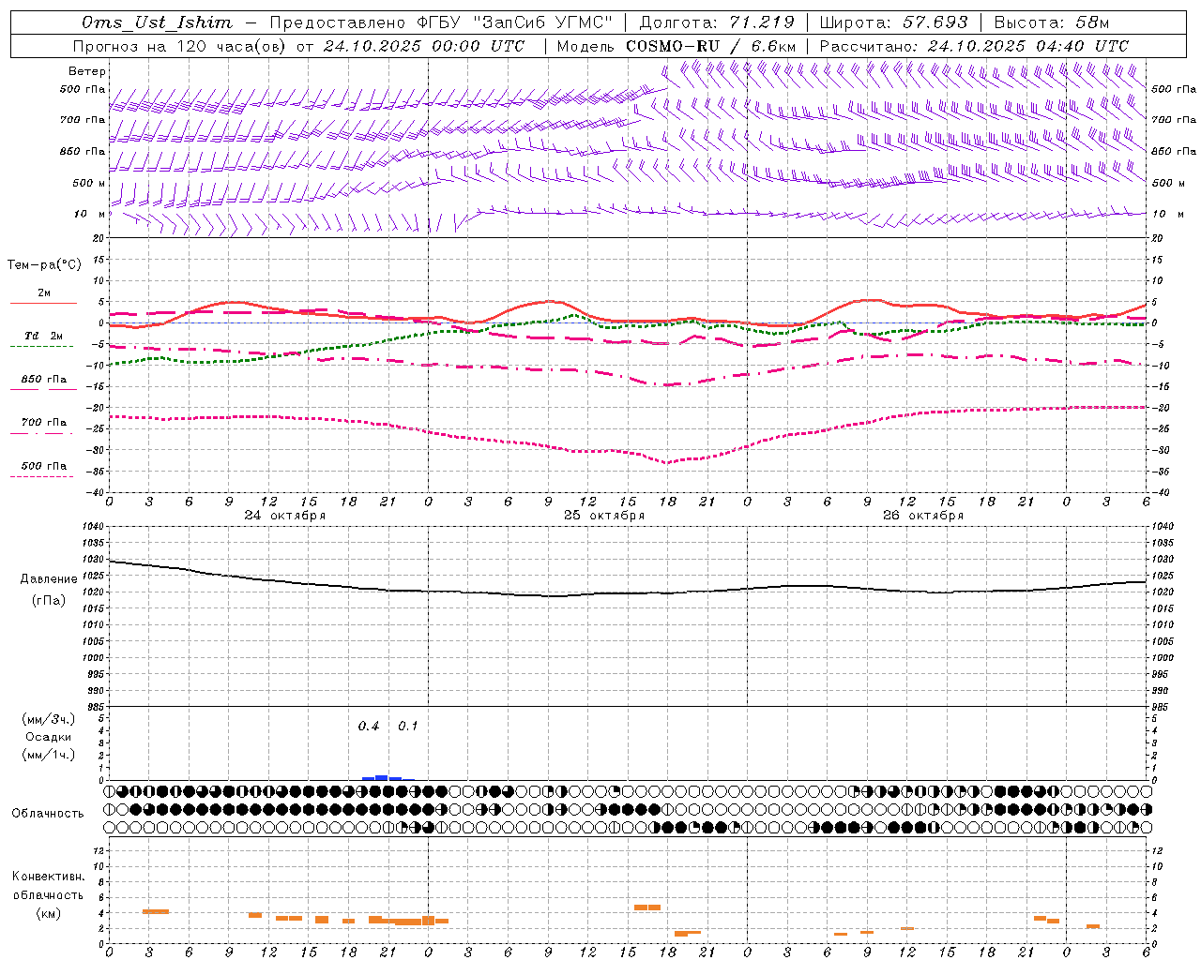Image resolution: width=1201 pixels, height=960 pixels.
Task: Click the (мм/3ч.) units label
Action: click(49, 719)
